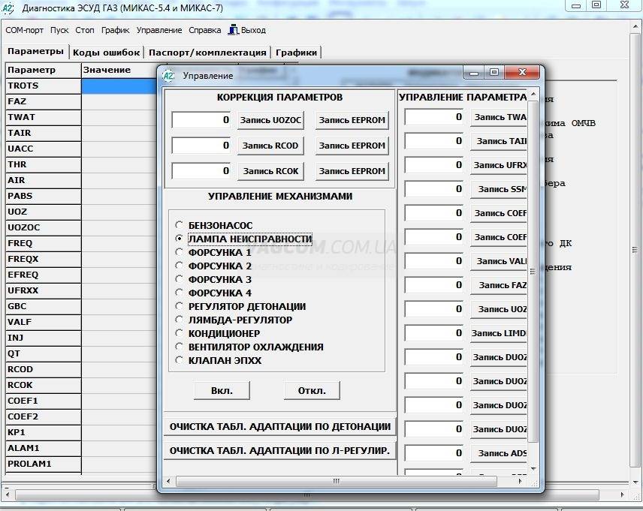
Task: Click the Запись FAZ button
Action: pyautogui.click(x=499, y=285)
